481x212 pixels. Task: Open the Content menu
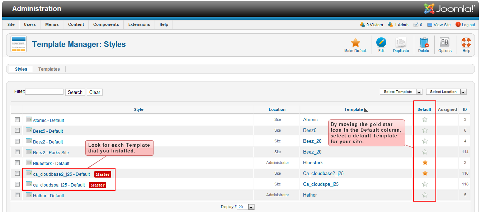coord(76,24)
